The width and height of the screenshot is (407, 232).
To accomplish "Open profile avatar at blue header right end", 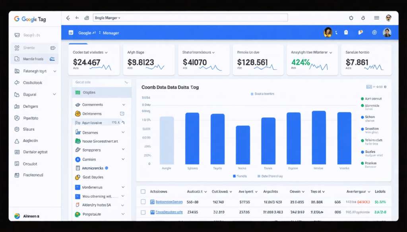I will click(x=387, y=33).
